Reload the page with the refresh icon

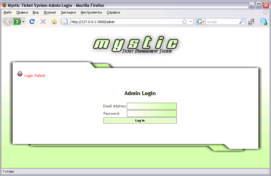pyautogui.click(x=32, y=22)
